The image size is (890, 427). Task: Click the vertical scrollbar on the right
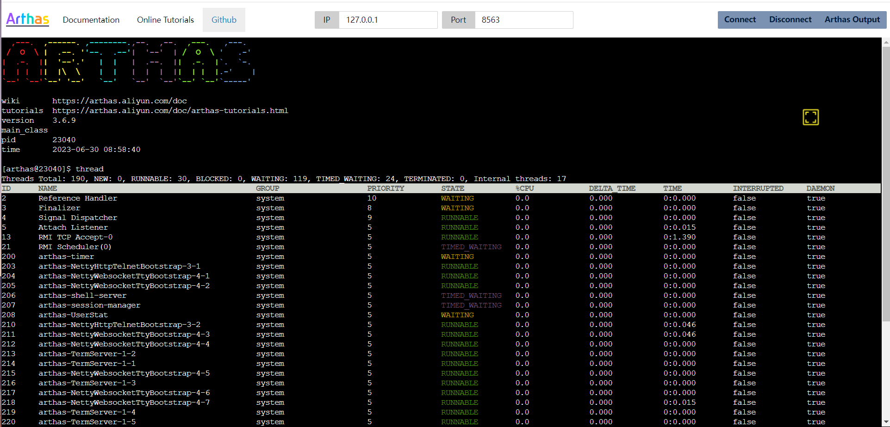[x=886, y=185]
